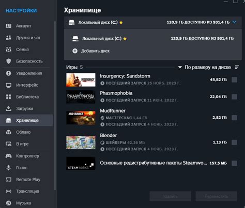The height and width of the screenshot is (208, 245).
Task: Tick the Blender checkbox
Action: tap(234, 142)
